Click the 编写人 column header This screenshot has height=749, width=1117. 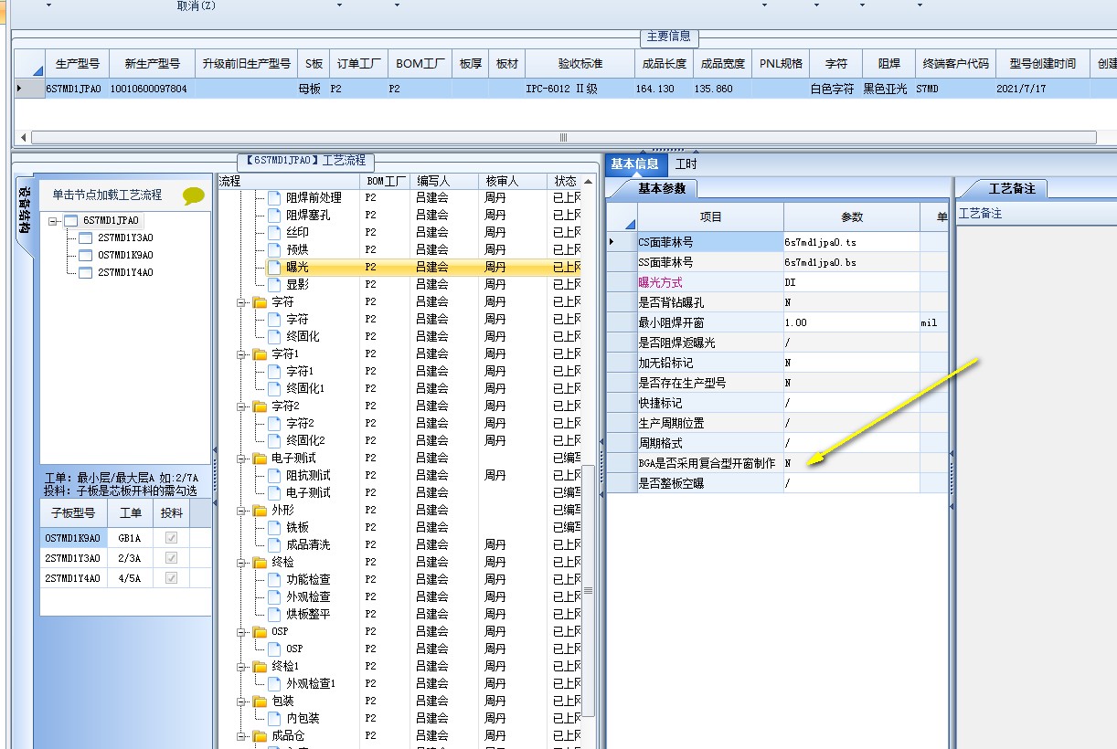coord(444,181)
